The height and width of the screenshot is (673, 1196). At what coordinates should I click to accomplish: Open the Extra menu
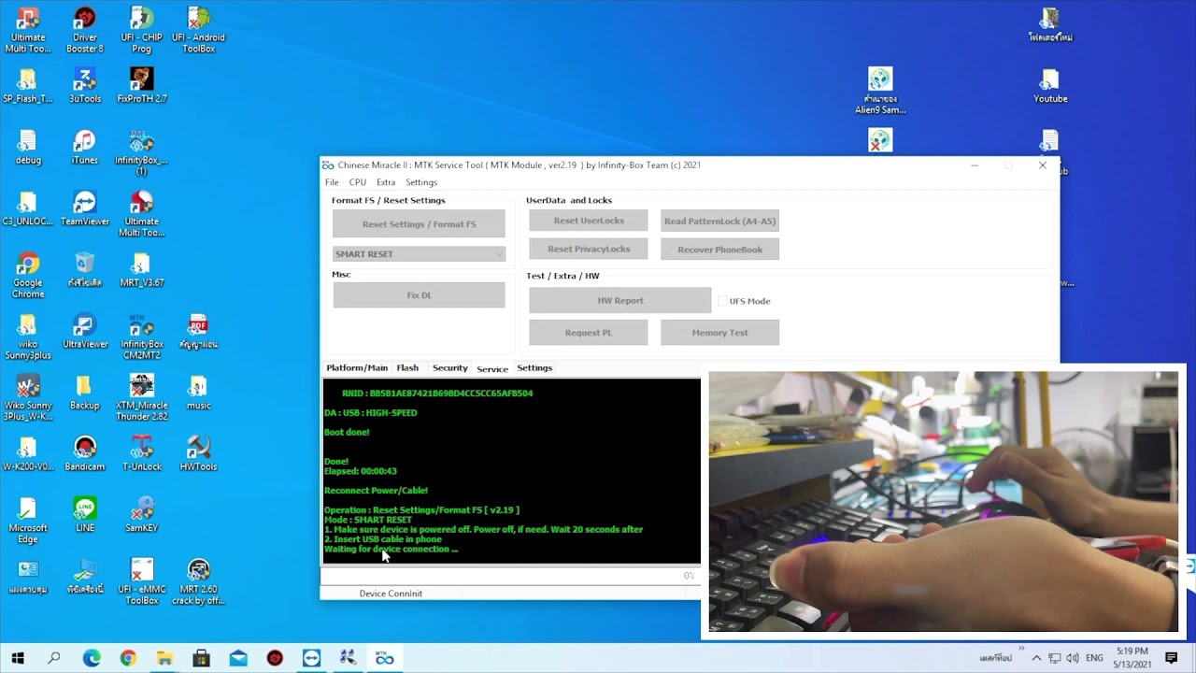click(386, 182)
